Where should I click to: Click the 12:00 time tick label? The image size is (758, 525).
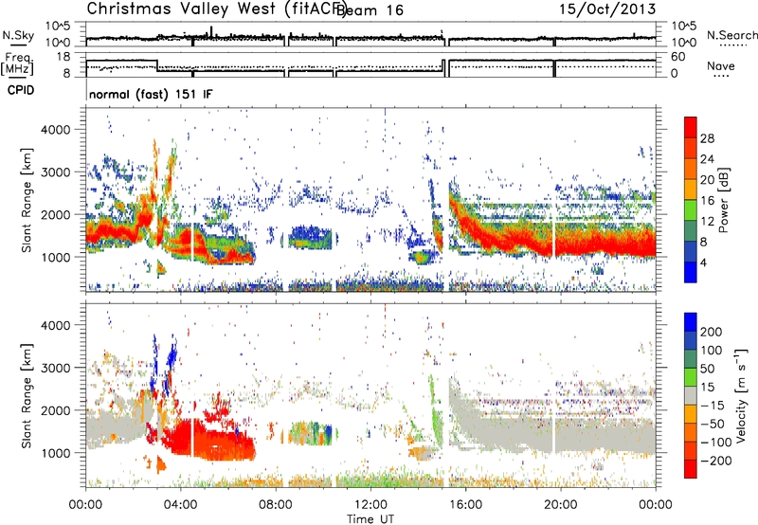[370, 505]
